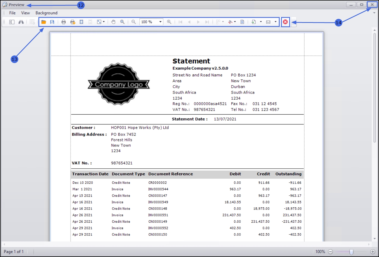Click the 'Outstanding' column header
This screenshot has height=257, width=379.
pos(288,174)
